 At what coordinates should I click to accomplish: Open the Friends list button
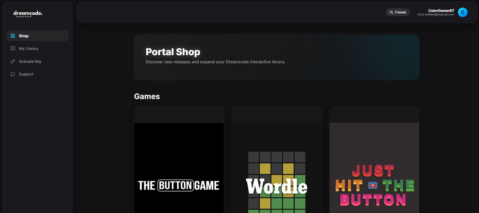pos(398,12)
